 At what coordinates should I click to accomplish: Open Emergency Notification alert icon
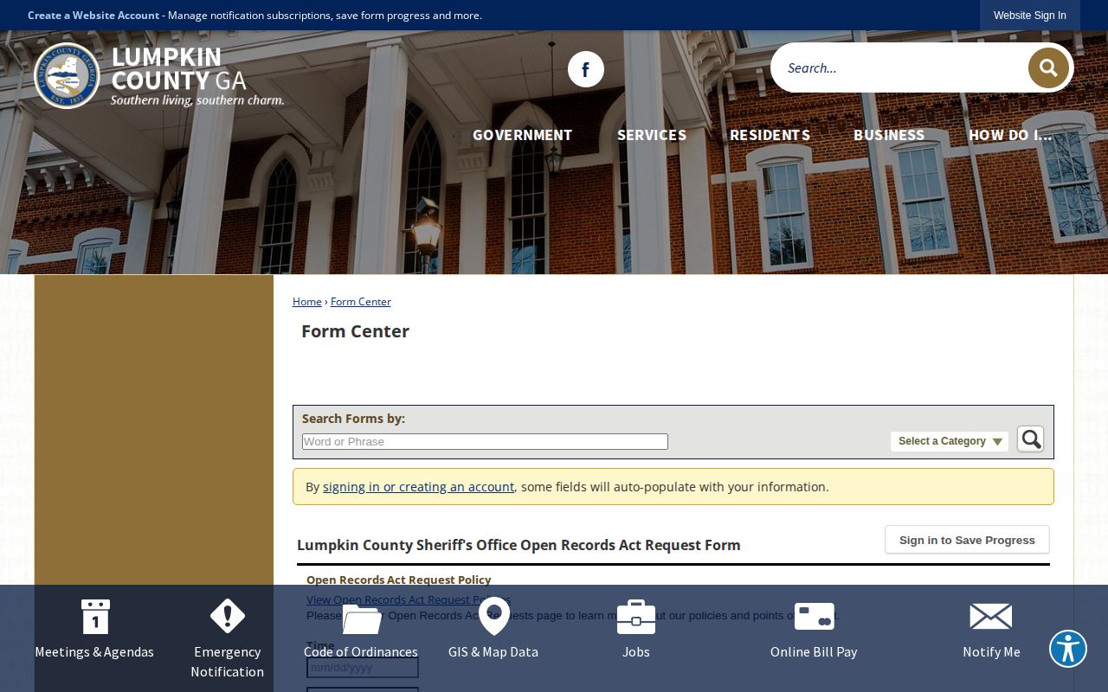[x=228, y=617]
